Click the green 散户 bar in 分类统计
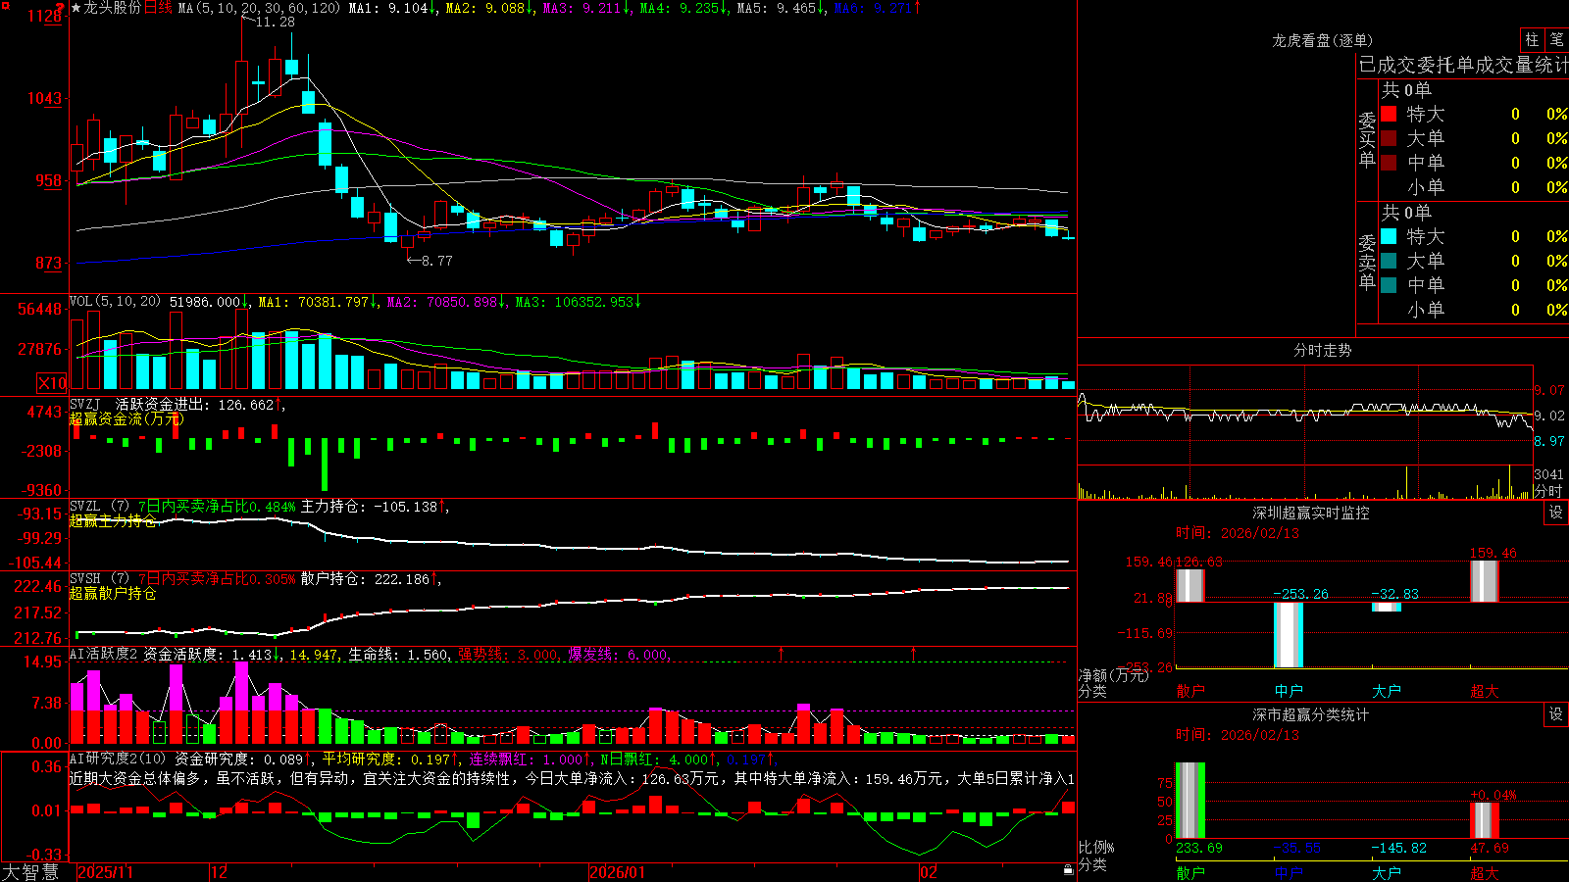Screen dimensions: 1569x882 click(1189, 801)
